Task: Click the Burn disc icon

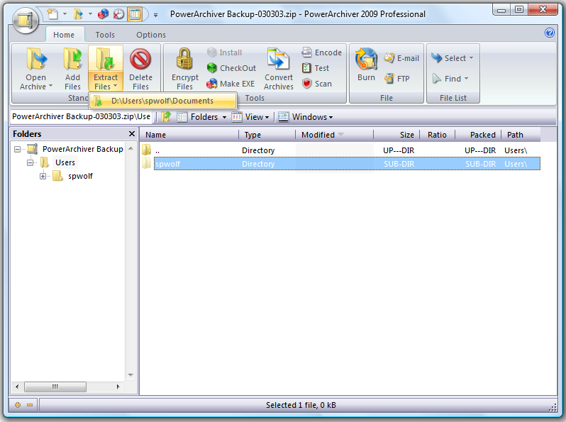Action: coord(366,59)
